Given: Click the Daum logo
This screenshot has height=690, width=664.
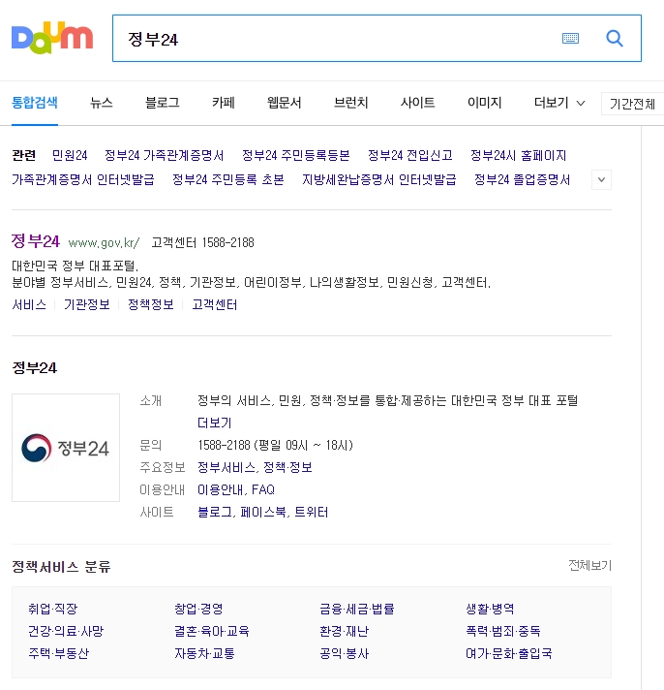Looking at the screenshot, I should point(52,38).
